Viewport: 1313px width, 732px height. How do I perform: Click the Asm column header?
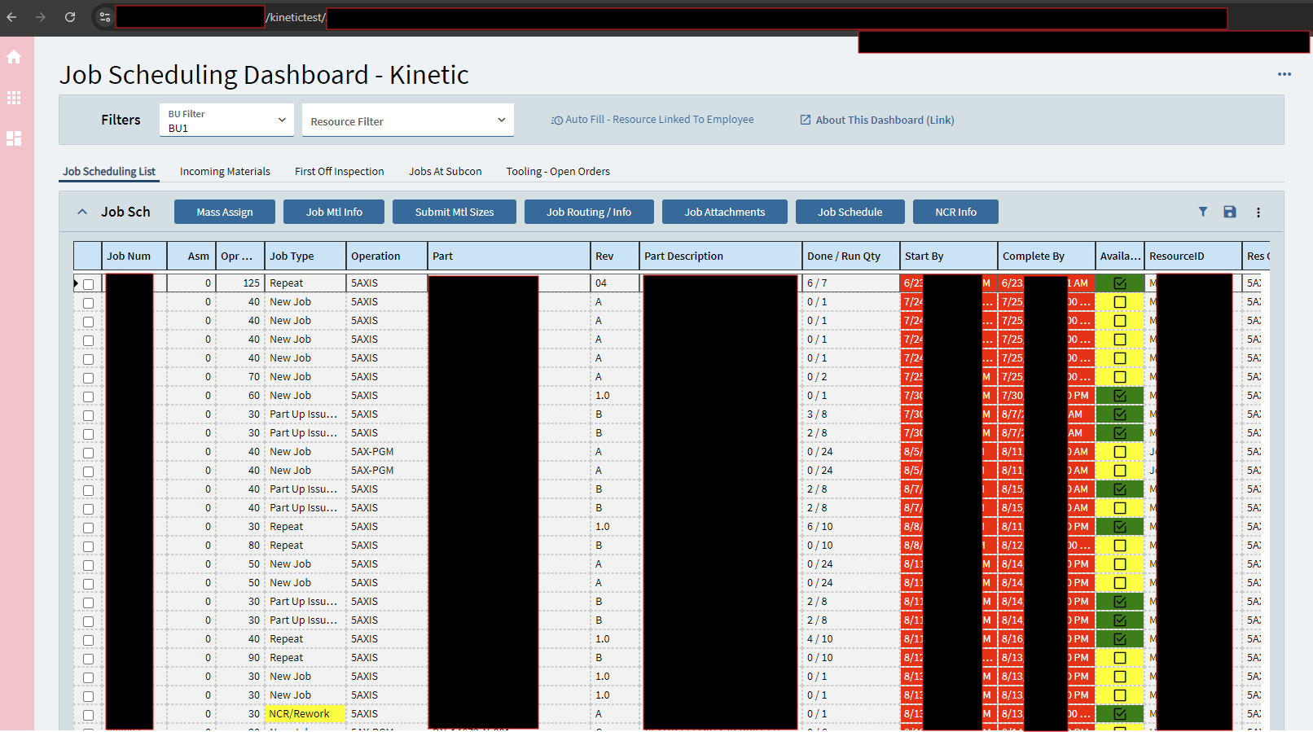pyautogui.click(x=191, y=256)
